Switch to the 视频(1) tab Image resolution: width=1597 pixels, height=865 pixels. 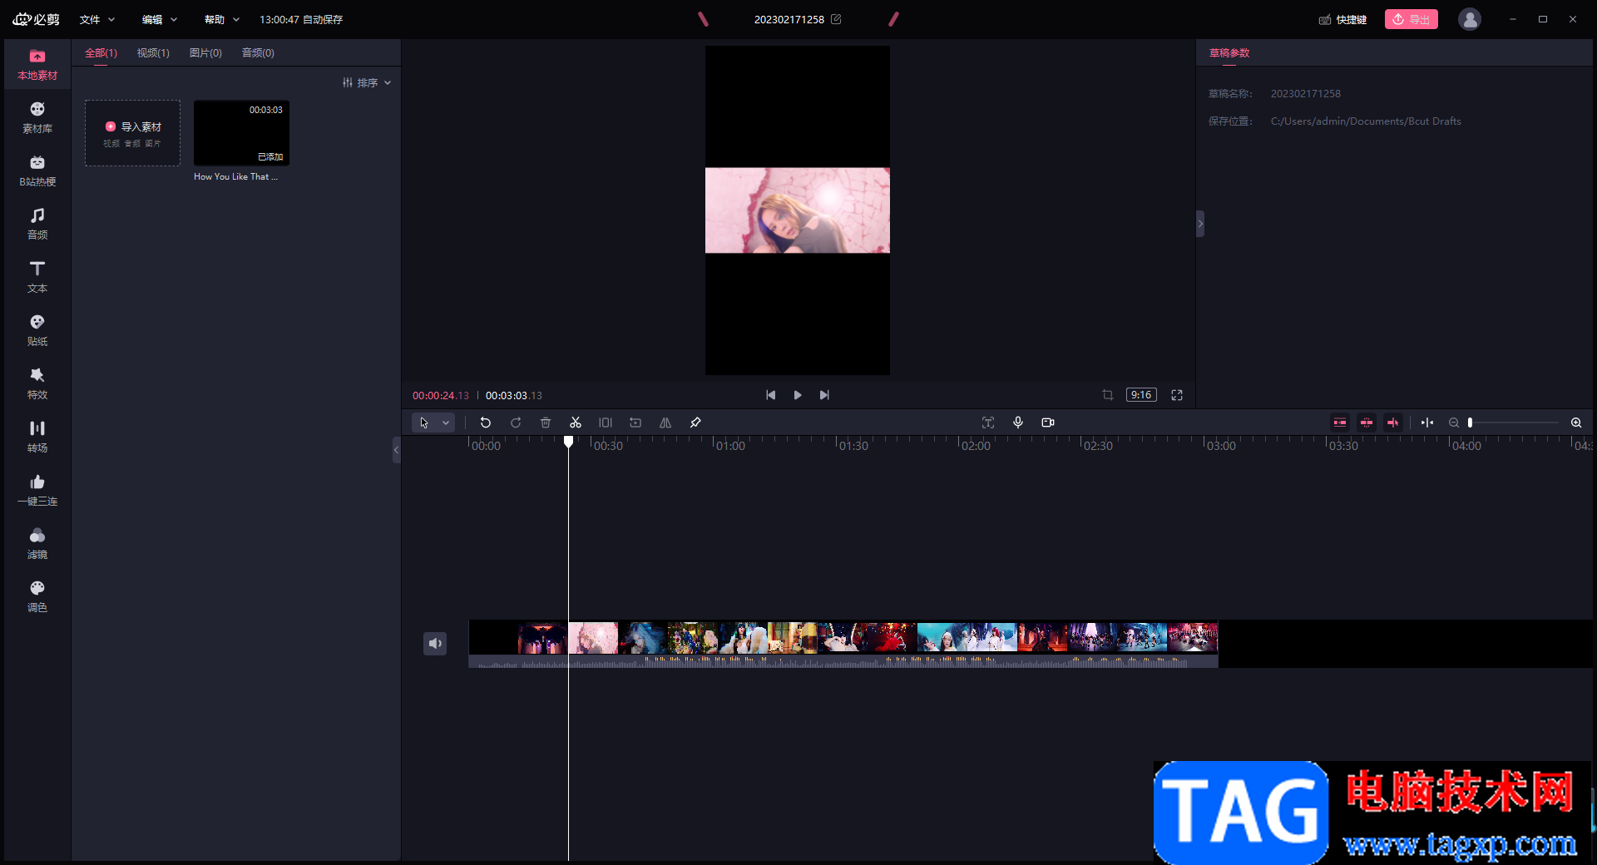153,52
